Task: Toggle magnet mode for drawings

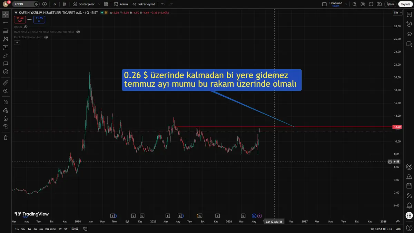Action: (x=6, y=102)
